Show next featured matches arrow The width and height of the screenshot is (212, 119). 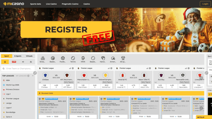[x=201, y=78]
